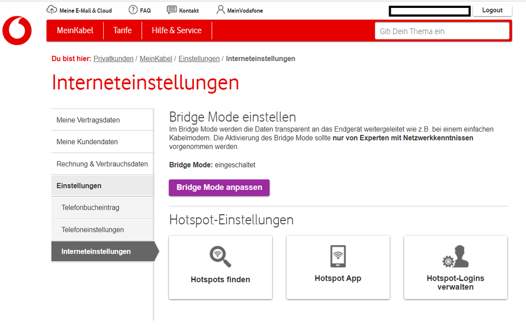This screenshot has width=526, height=328.
Task: Click the Logout button
Action: (x=492, y=10)
